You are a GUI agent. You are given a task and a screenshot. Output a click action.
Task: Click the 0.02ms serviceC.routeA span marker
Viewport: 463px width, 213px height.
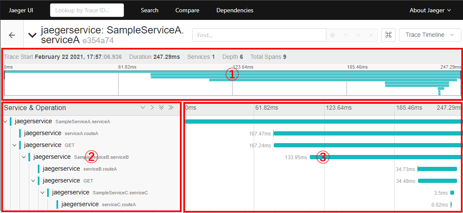coord(451,205)
